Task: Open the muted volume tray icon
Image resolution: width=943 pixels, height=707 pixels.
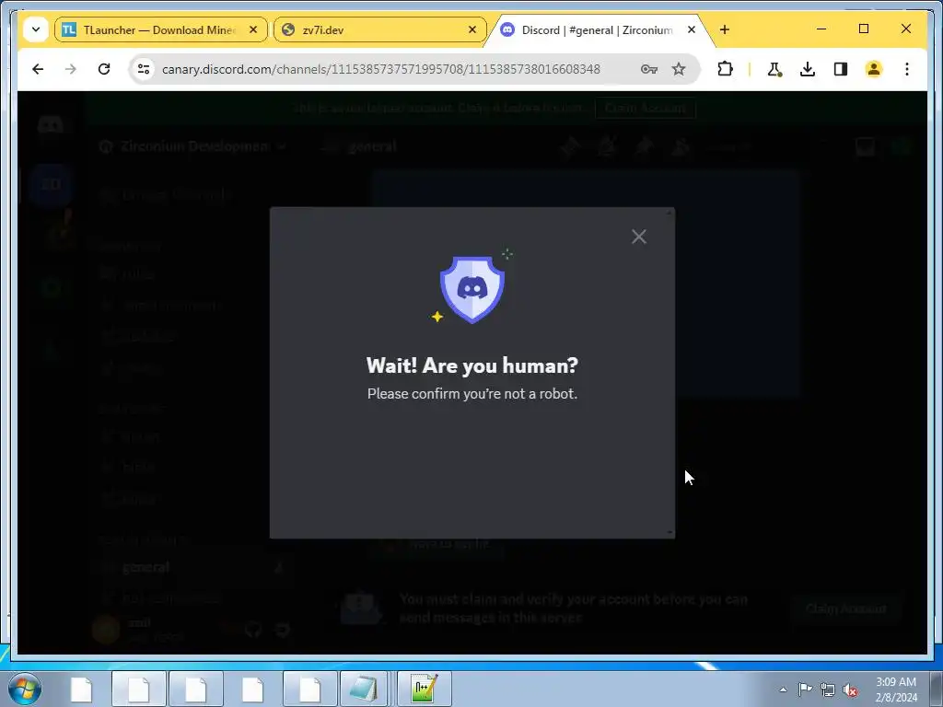Action: tap(850, 690)
